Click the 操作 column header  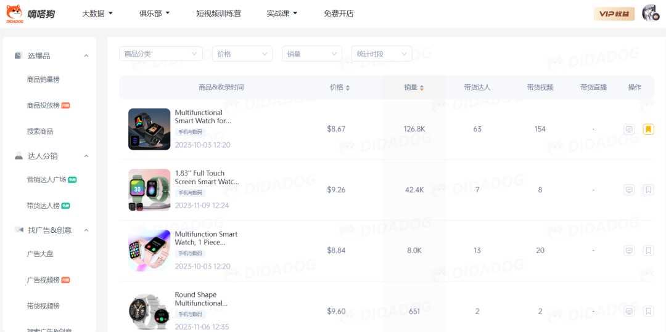(x=635, y=87)
